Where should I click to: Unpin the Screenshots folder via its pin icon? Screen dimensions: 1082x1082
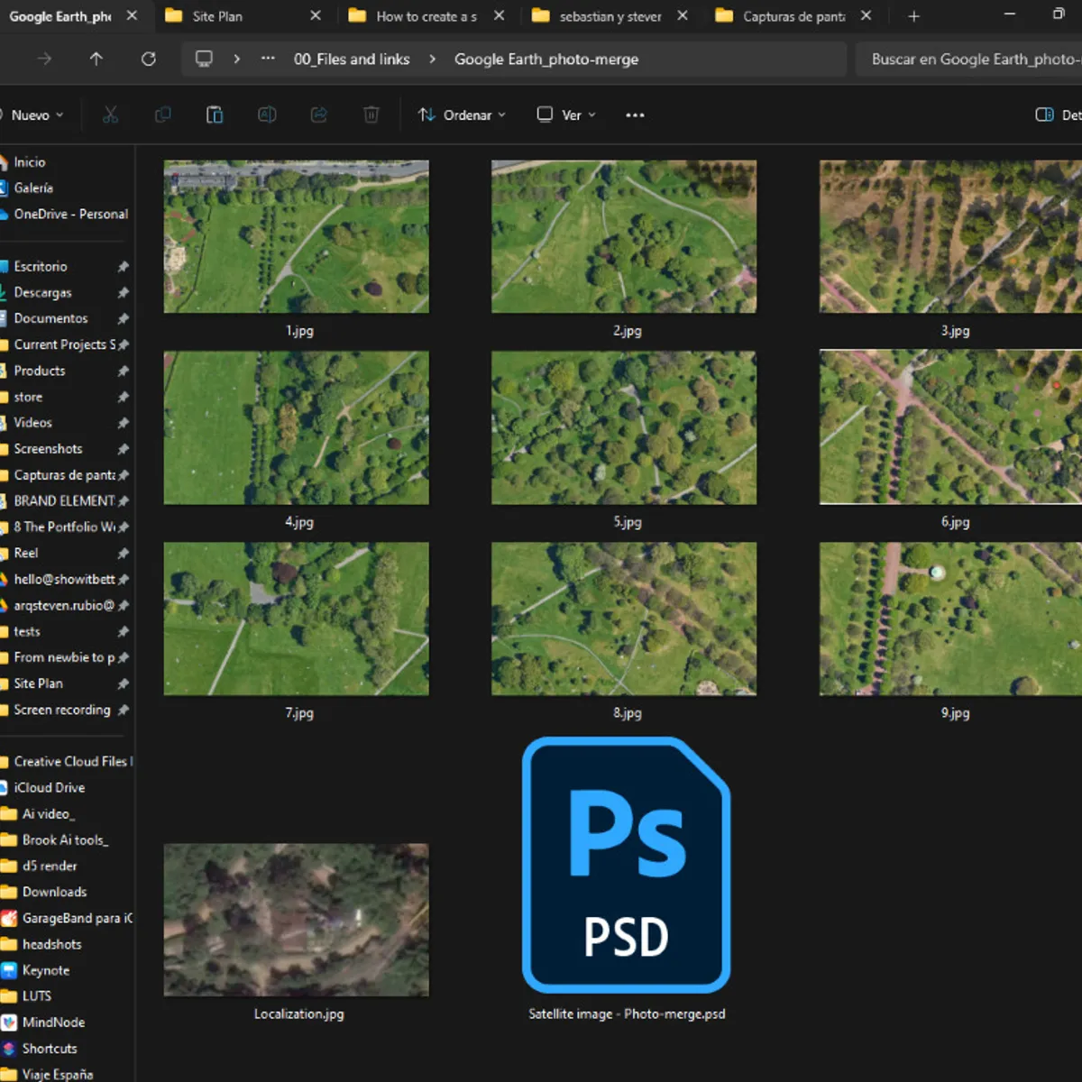pos(124,448)
